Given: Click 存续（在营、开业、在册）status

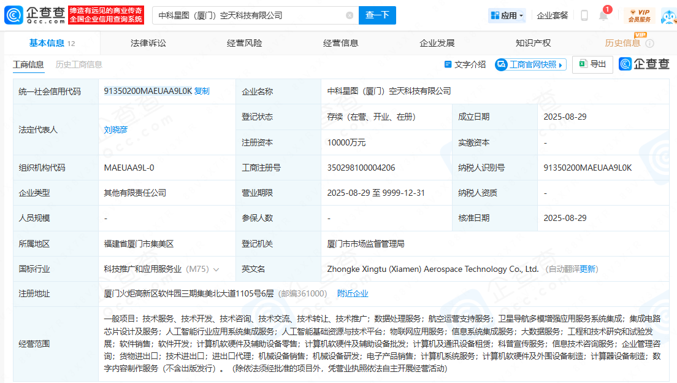Looking at the screenshot, I should [371, 117].
